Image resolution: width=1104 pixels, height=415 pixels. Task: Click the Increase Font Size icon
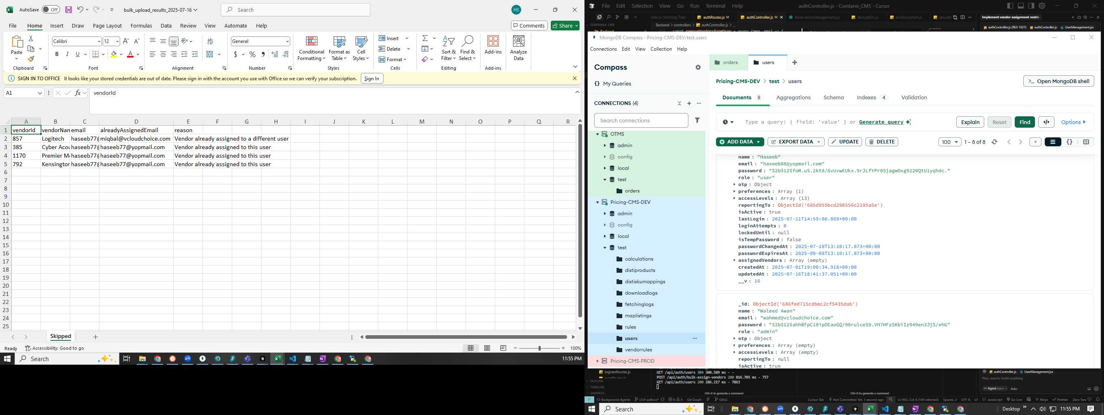125,41
